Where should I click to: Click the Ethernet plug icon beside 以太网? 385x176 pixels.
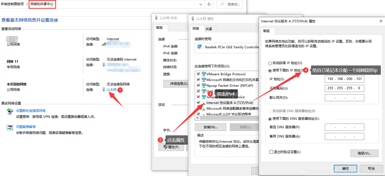tap(104, 90)
